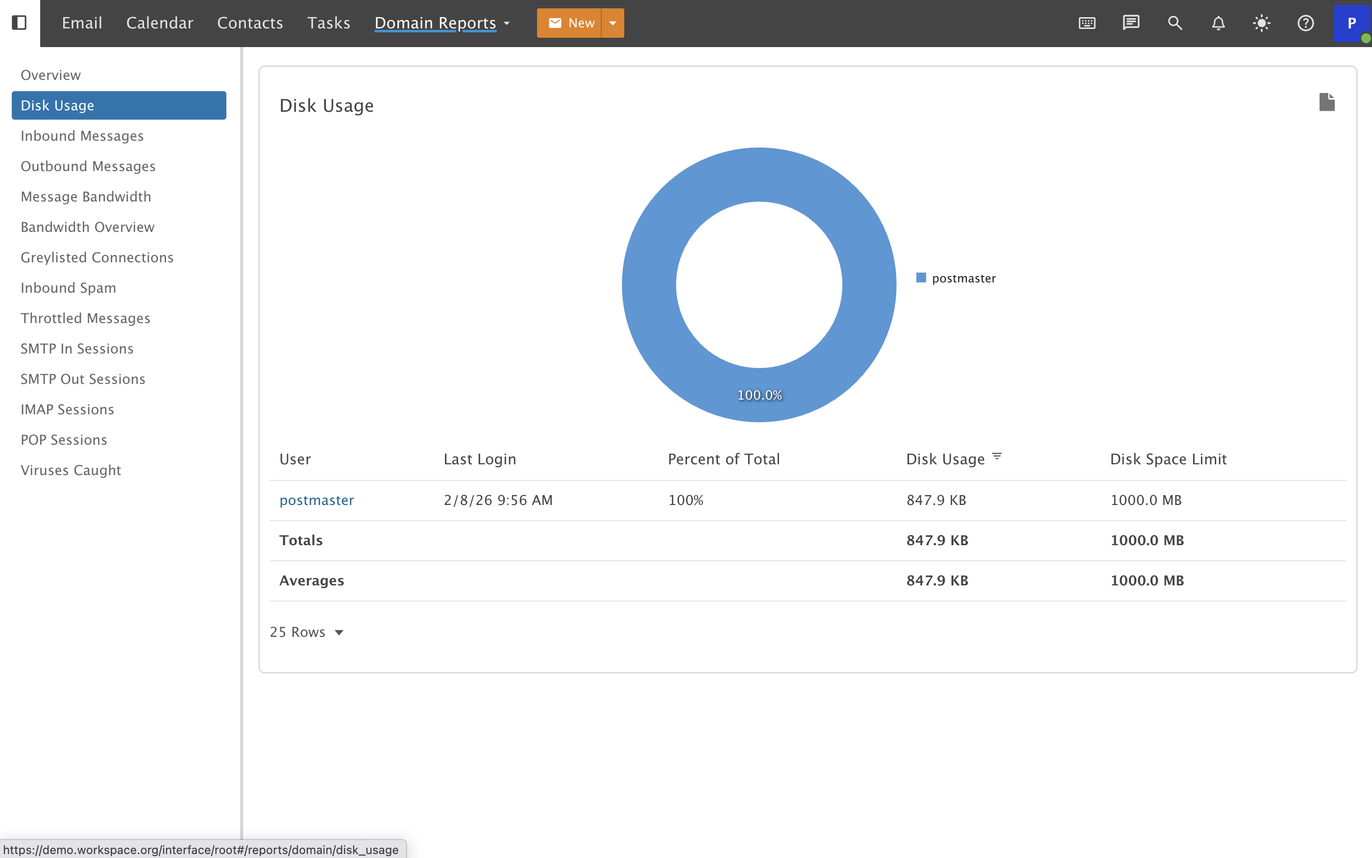Open the profile avatar icon
This screenshot has height=858, width=1372.
pos(1352,23)
